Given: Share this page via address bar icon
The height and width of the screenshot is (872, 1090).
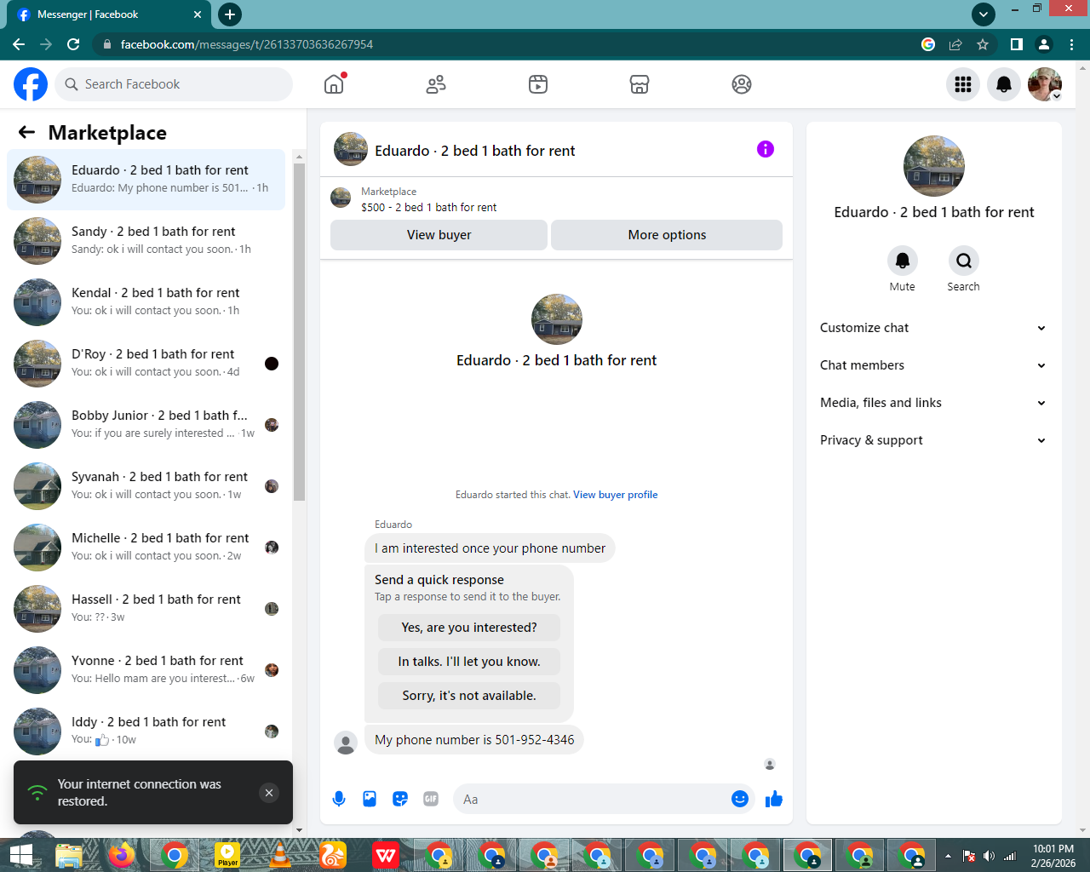Looking at the screenshot, I should coord(955,44).
